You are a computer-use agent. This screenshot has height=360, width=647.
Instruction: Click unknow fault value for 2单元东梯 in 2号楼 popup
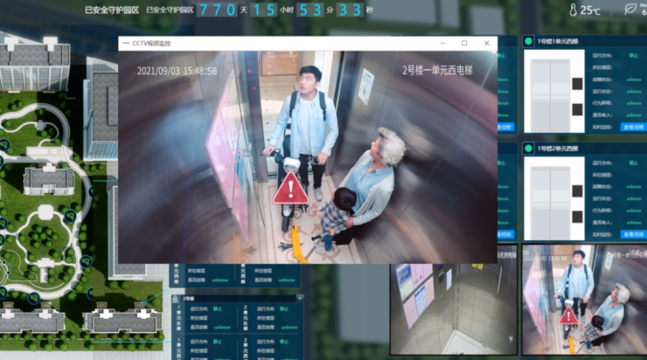289,328
